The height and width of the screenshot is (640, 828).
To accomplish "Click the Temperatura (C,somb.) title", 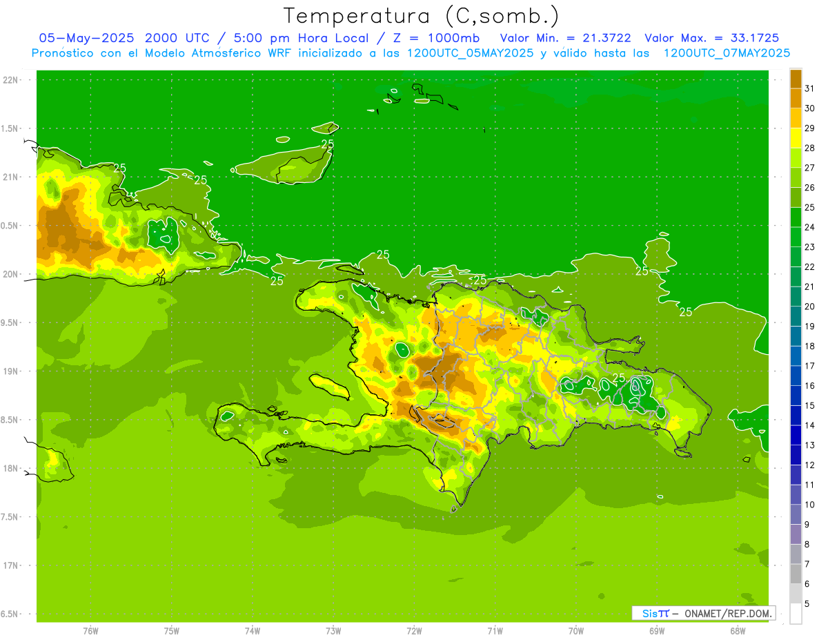I will [x=422, y=15].
